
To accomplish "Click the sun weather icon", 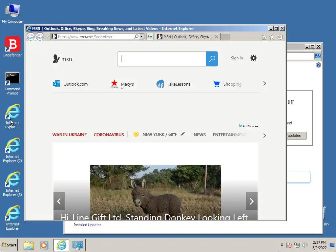I will click(136, 134).
